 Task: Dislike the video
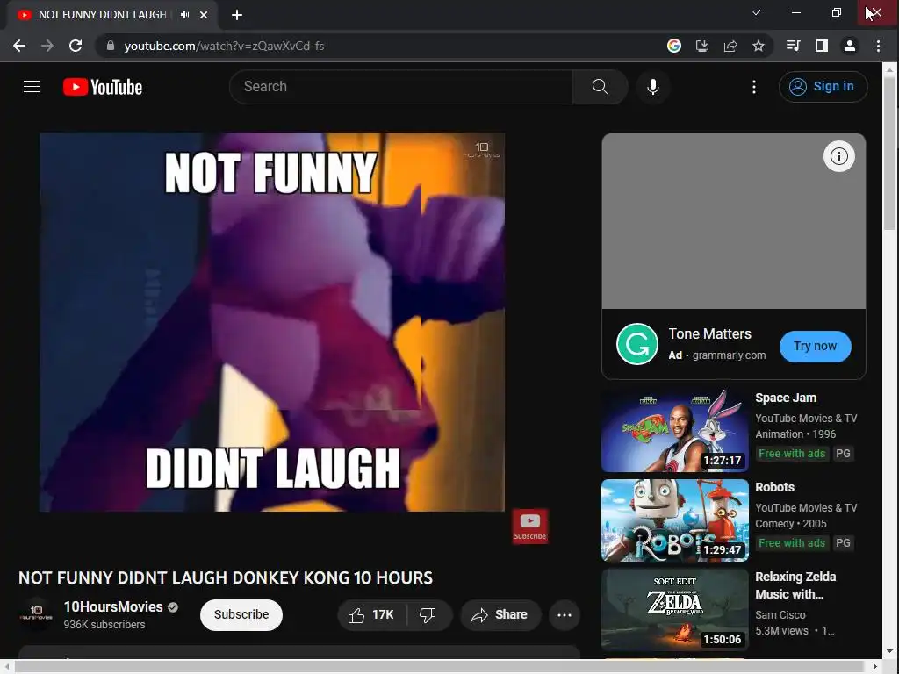[428, 615]
